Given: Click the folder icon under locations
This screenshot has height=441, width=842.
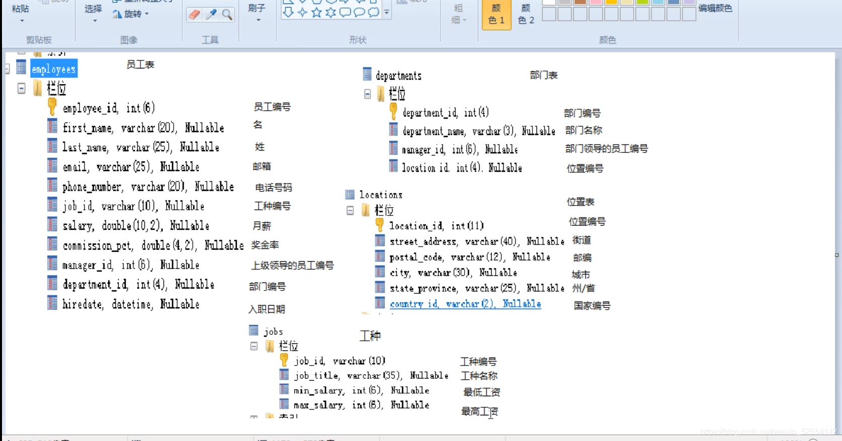Looking at the screenshot, I should click(366, 210).
